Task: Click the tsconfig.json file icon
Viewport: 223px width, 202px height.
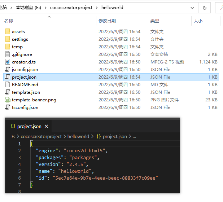Action: click(8, 107)
